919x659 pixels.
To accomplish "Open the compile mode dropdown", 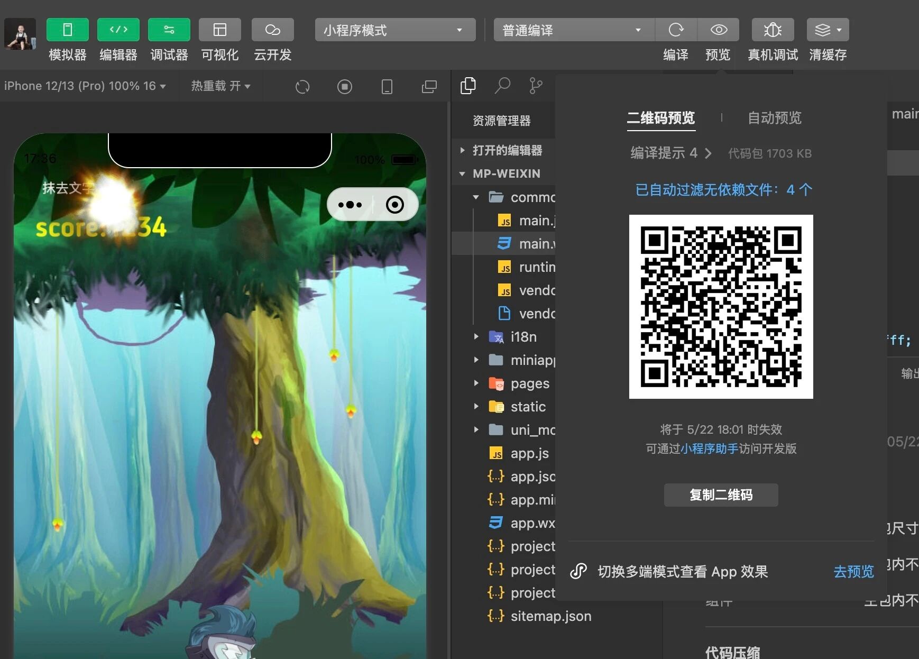I will 574,30.
